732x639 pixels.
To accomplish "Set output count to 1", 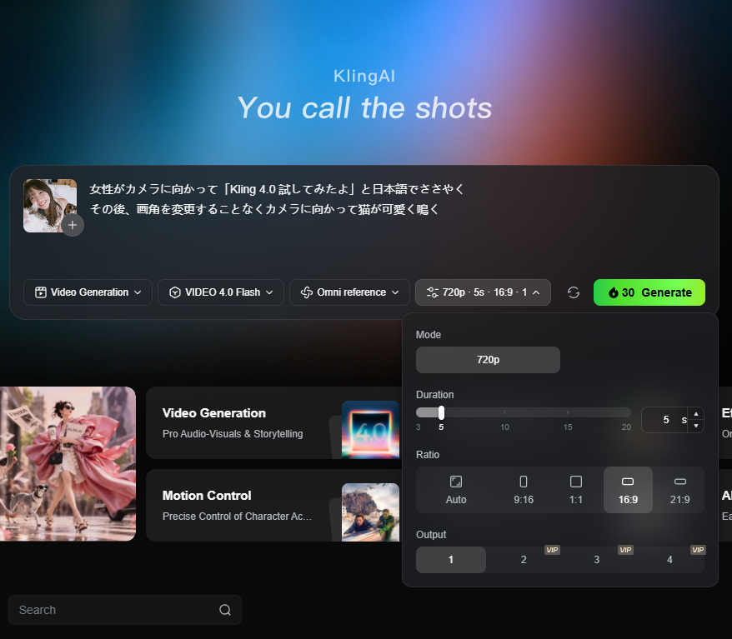I will click(451, 560).
